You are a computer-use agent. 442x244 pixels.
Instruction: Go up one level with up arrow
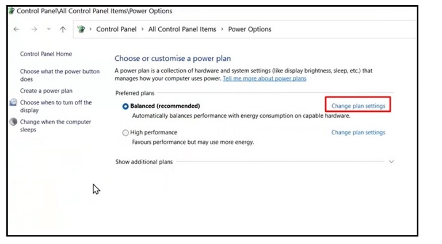point(63,29)
